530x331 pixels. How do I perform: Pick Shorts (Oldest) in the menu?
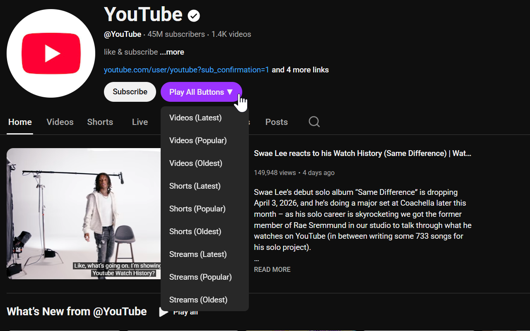205,232
